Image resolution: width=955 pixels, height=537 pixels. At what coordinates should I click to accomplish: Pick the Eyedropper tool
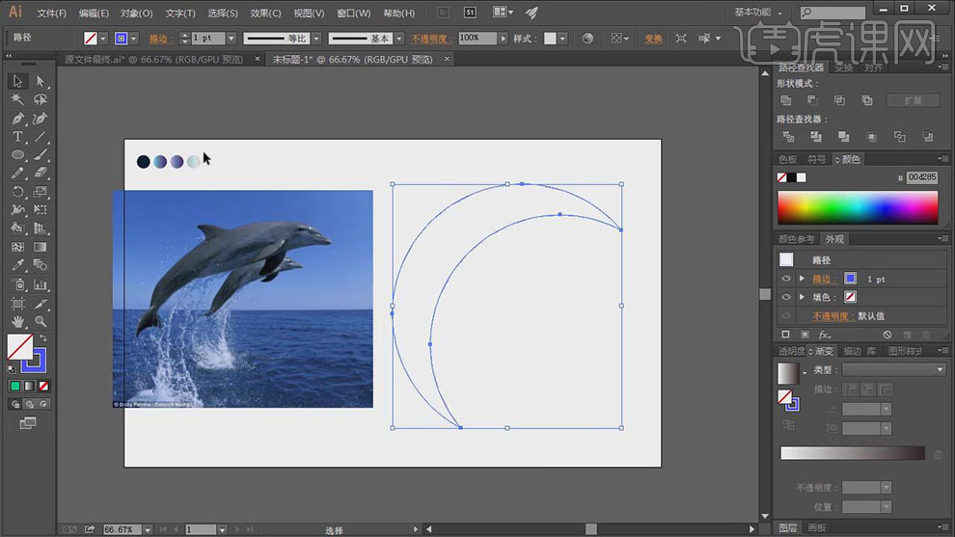click(x=17, y=265)
